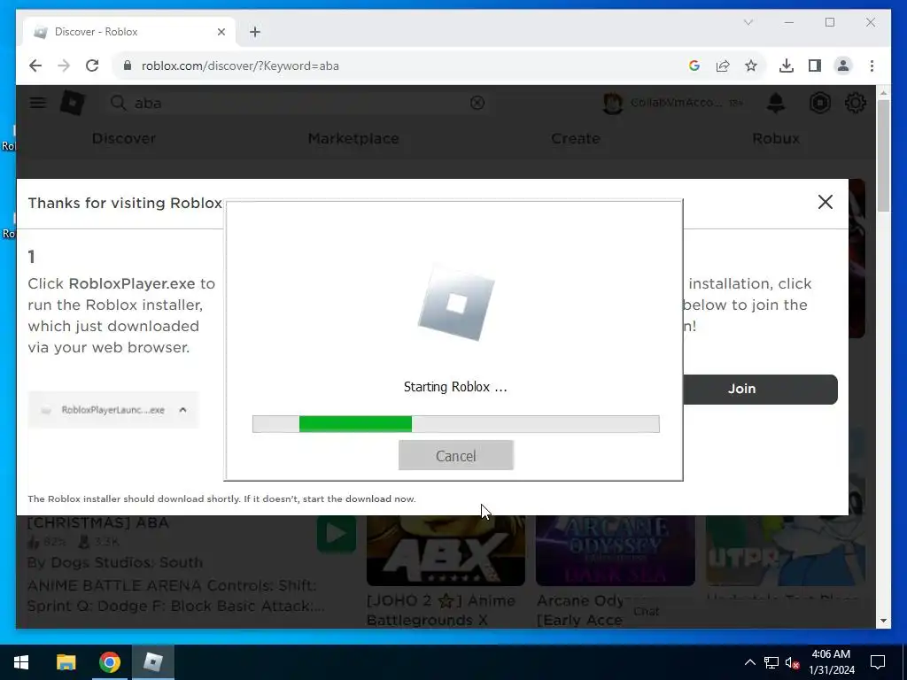Share this page icon
This screenshot has height=680, width=907.
click(x=723, y=66)
